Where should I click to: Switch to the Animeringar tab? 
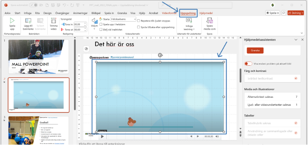(x=80, y=13)
